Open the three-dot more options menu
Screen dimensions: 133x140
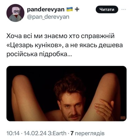[x=124, y=10]
